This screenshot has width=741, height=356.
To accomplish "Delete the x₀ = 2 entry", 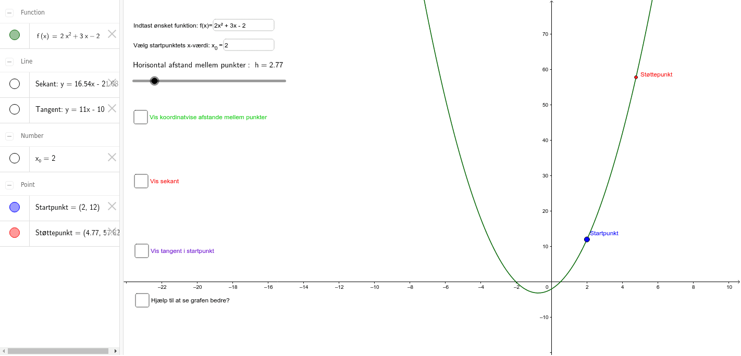I will (x=112, y=157).
